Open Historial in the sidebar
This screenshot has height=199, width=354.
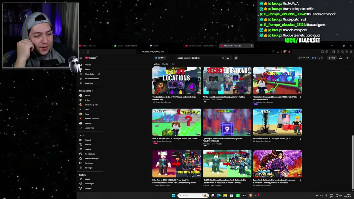pos(88,145)
